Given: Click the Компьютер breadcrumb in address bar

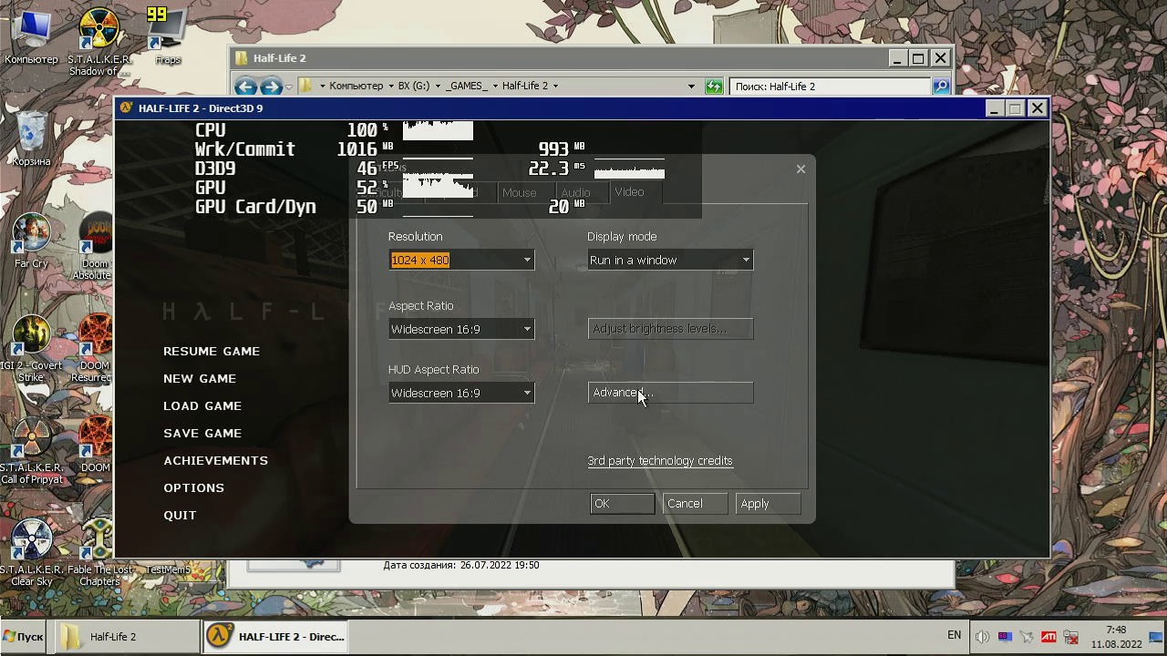Looking at the screenshot, I should click(x=356, y=86).
